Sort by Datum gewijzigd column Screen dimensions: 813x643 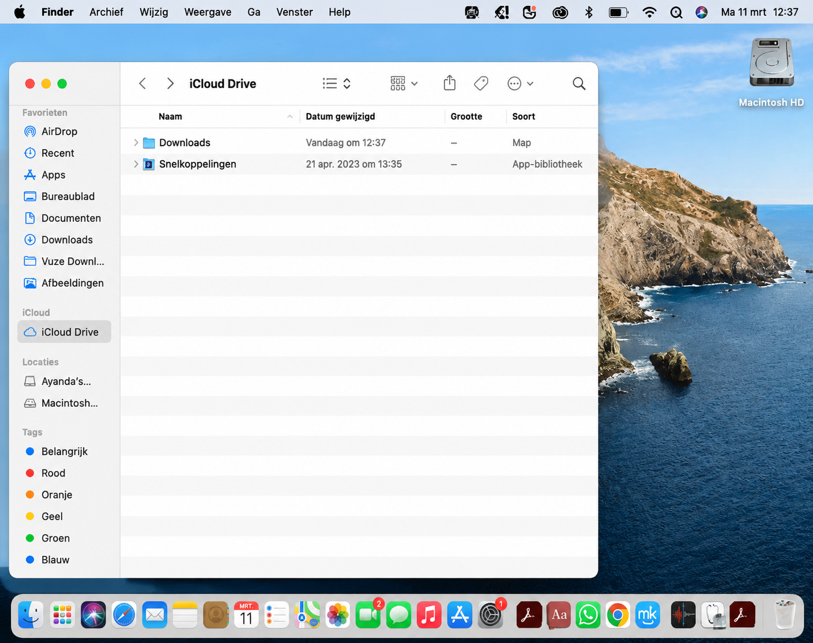coord(340,116)
